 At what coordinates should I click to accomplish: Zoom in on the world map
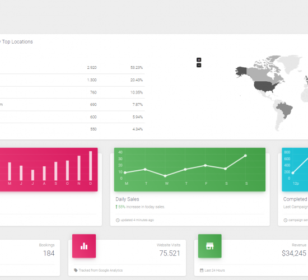(199, 59)
